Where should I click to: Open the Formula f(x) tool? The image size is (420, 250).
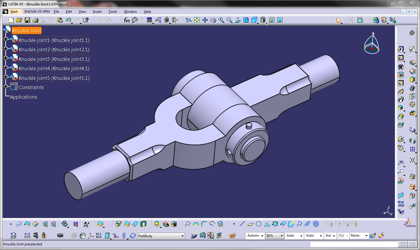click(126, 20)
